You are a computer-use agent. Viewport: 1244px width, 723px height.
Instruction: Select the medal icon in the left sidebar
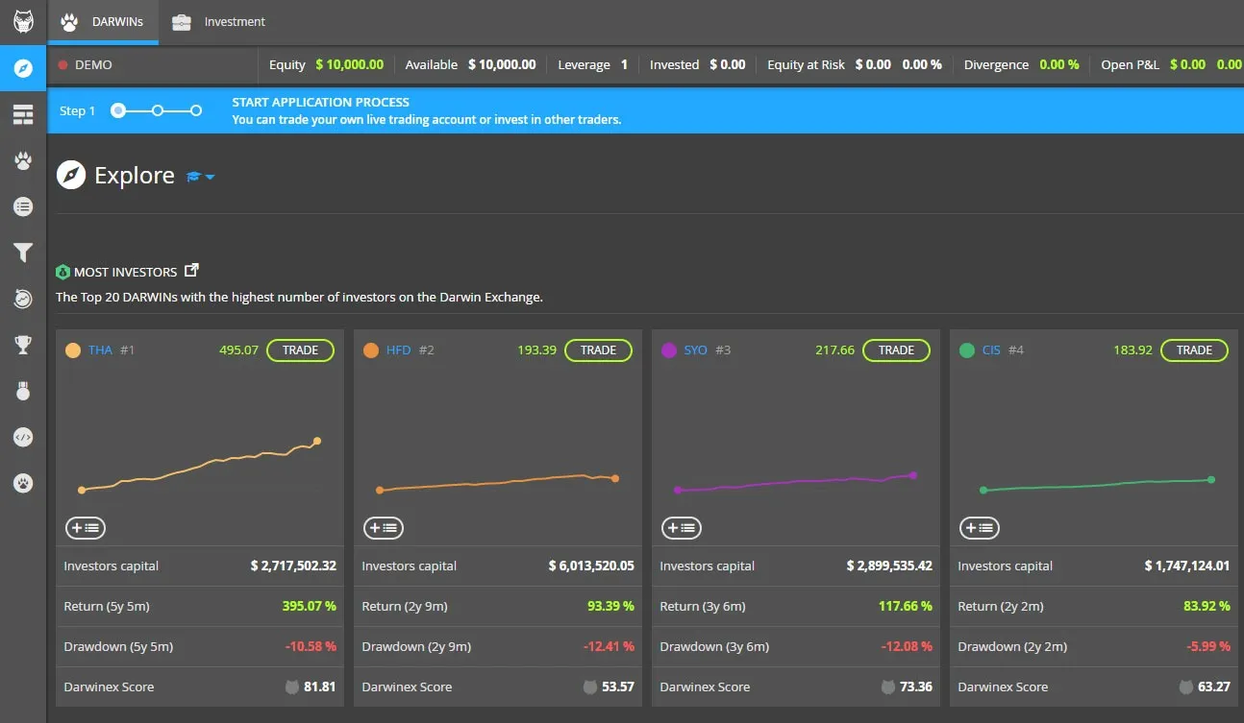pos(22,391)
